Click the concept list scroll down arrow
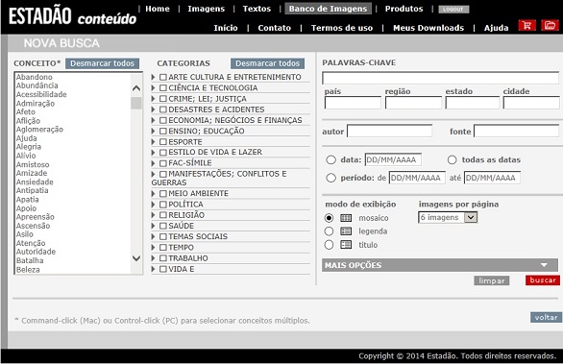563x364 pixels. click(x=136, y=258)
